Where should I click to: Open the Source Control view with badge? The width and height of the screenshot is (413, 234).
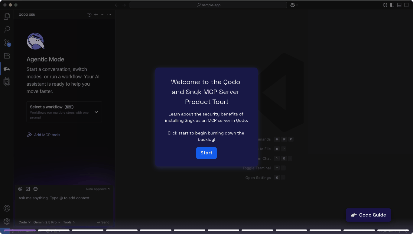coord(7,43)
